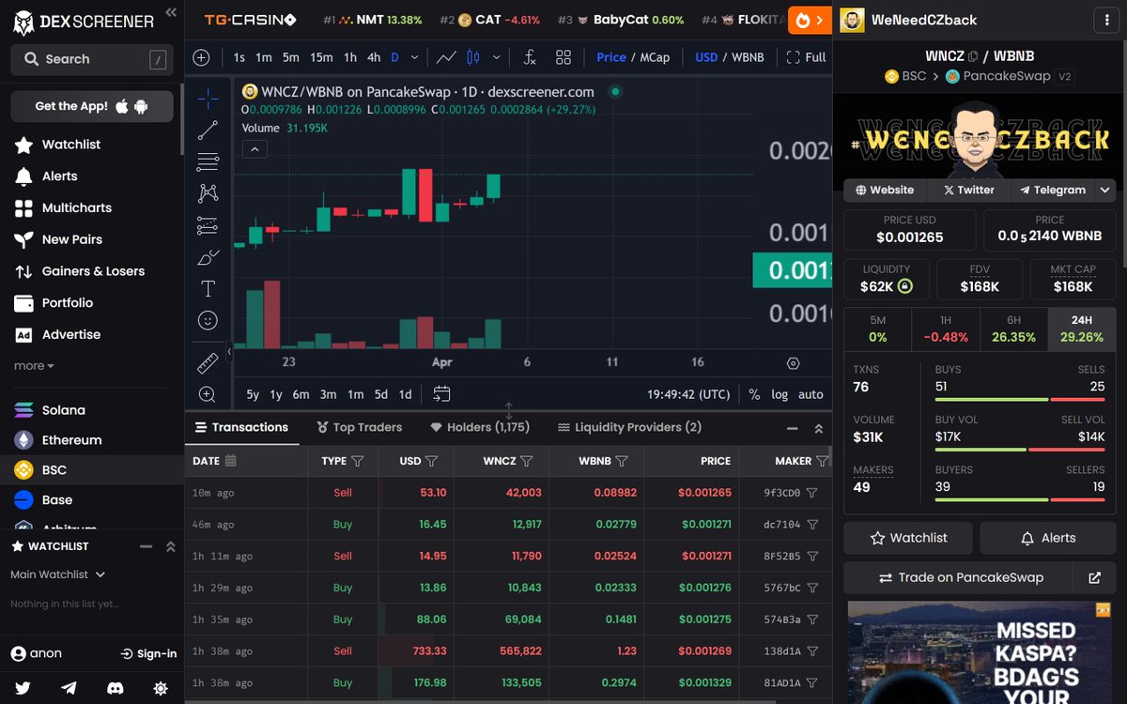Filter transactions by TYPE funnel icon
Image resolution: width=1127 pixels, height=704 pixels.
(x=357, y=461)
